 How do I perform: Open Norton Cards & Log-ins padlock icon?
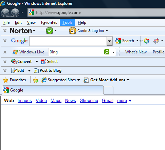[x=73, y=31]
